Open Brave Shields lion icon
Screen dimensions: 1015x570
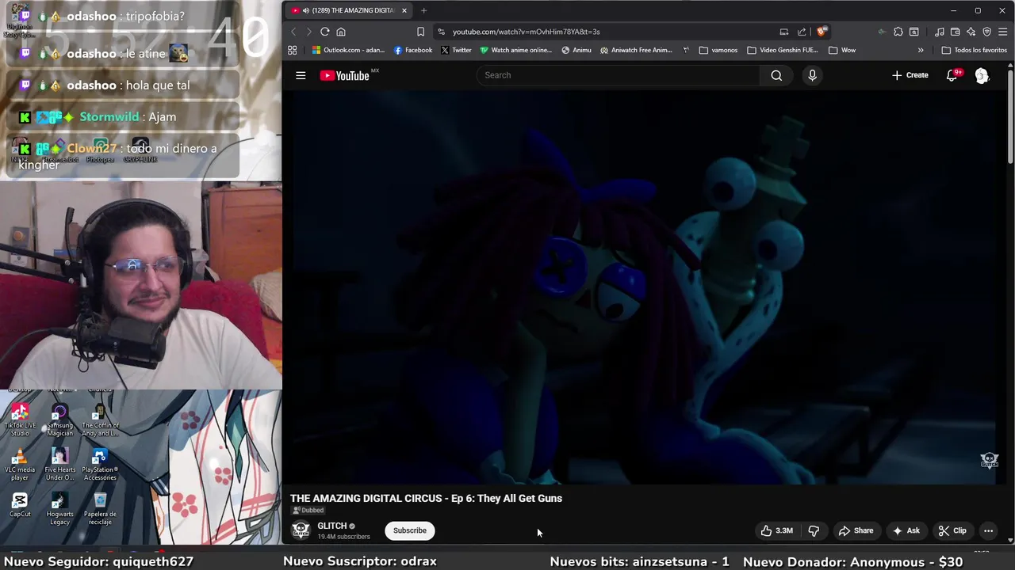click(822, 32)
